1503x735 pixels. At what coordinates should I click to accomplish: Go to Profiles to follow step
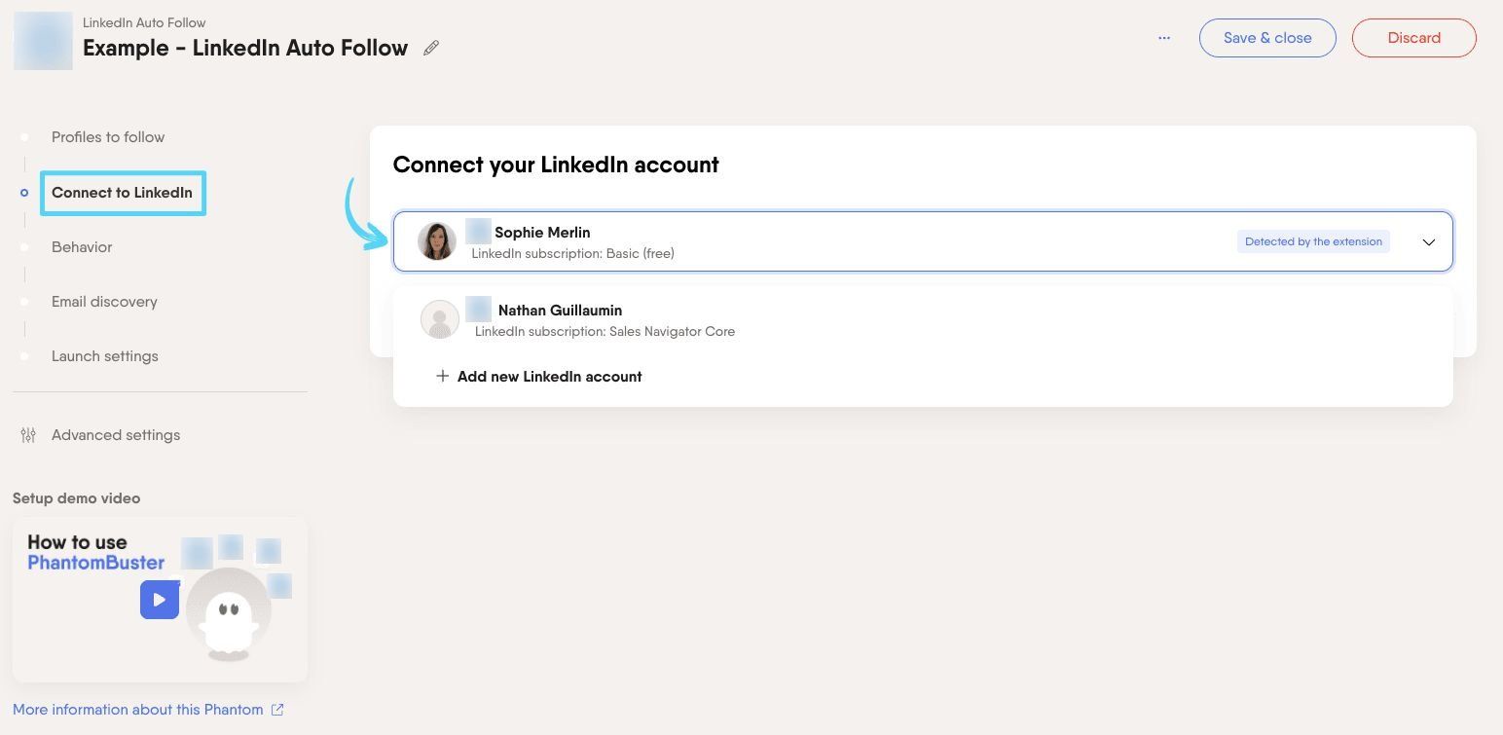point(108,137)
